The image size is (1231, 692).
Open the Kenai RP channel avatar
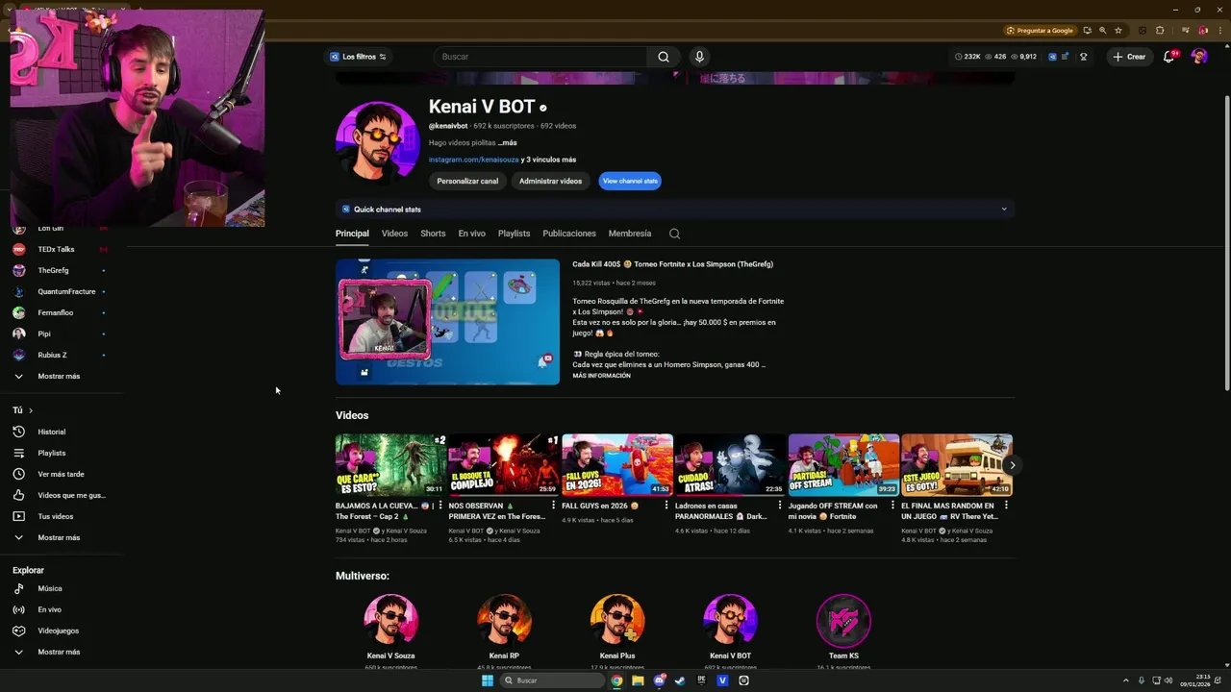click(504, 621)
